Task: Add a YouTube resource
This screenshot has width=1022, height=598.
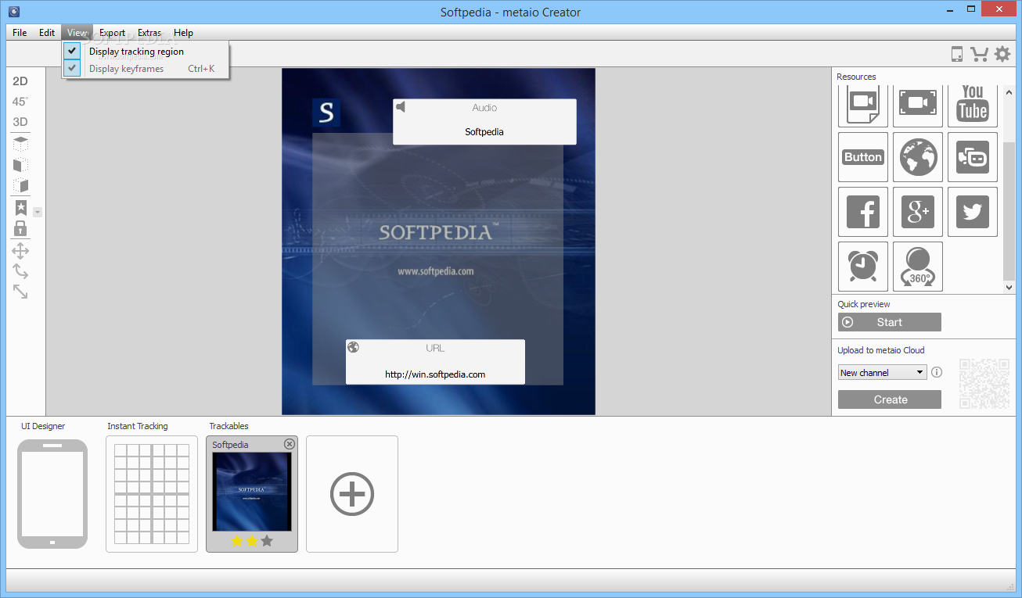Action: point(973,105)
